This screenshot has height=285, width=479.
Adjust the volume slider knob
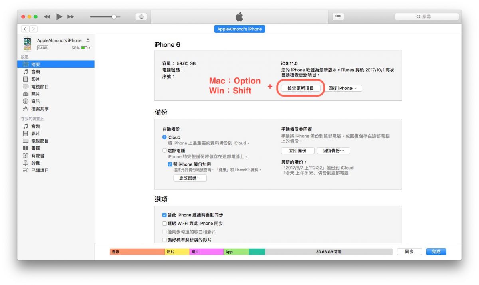(x=114, y=16)
